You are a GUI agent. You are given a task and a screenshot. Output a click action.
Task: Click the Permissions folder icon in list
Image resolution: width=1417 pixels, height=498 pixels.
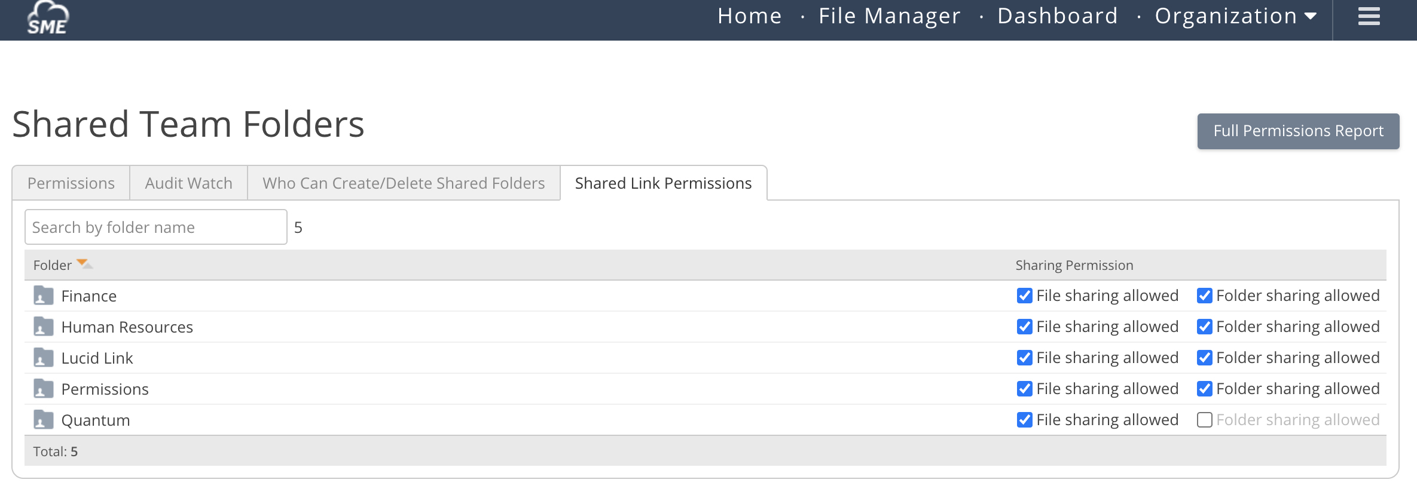click(x=44, y=389)
